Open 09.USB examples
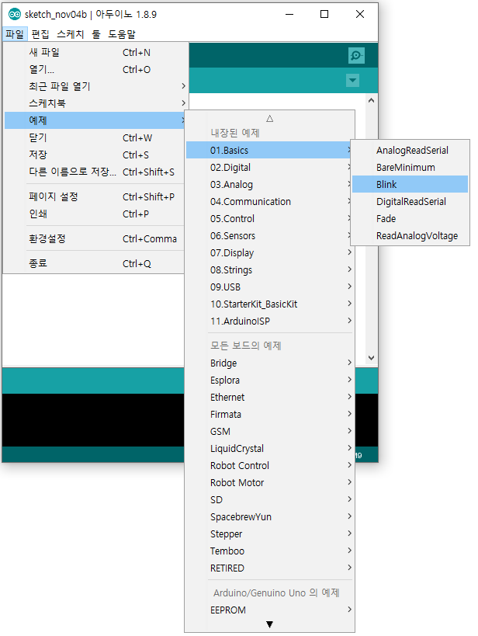 click(269, 287)
